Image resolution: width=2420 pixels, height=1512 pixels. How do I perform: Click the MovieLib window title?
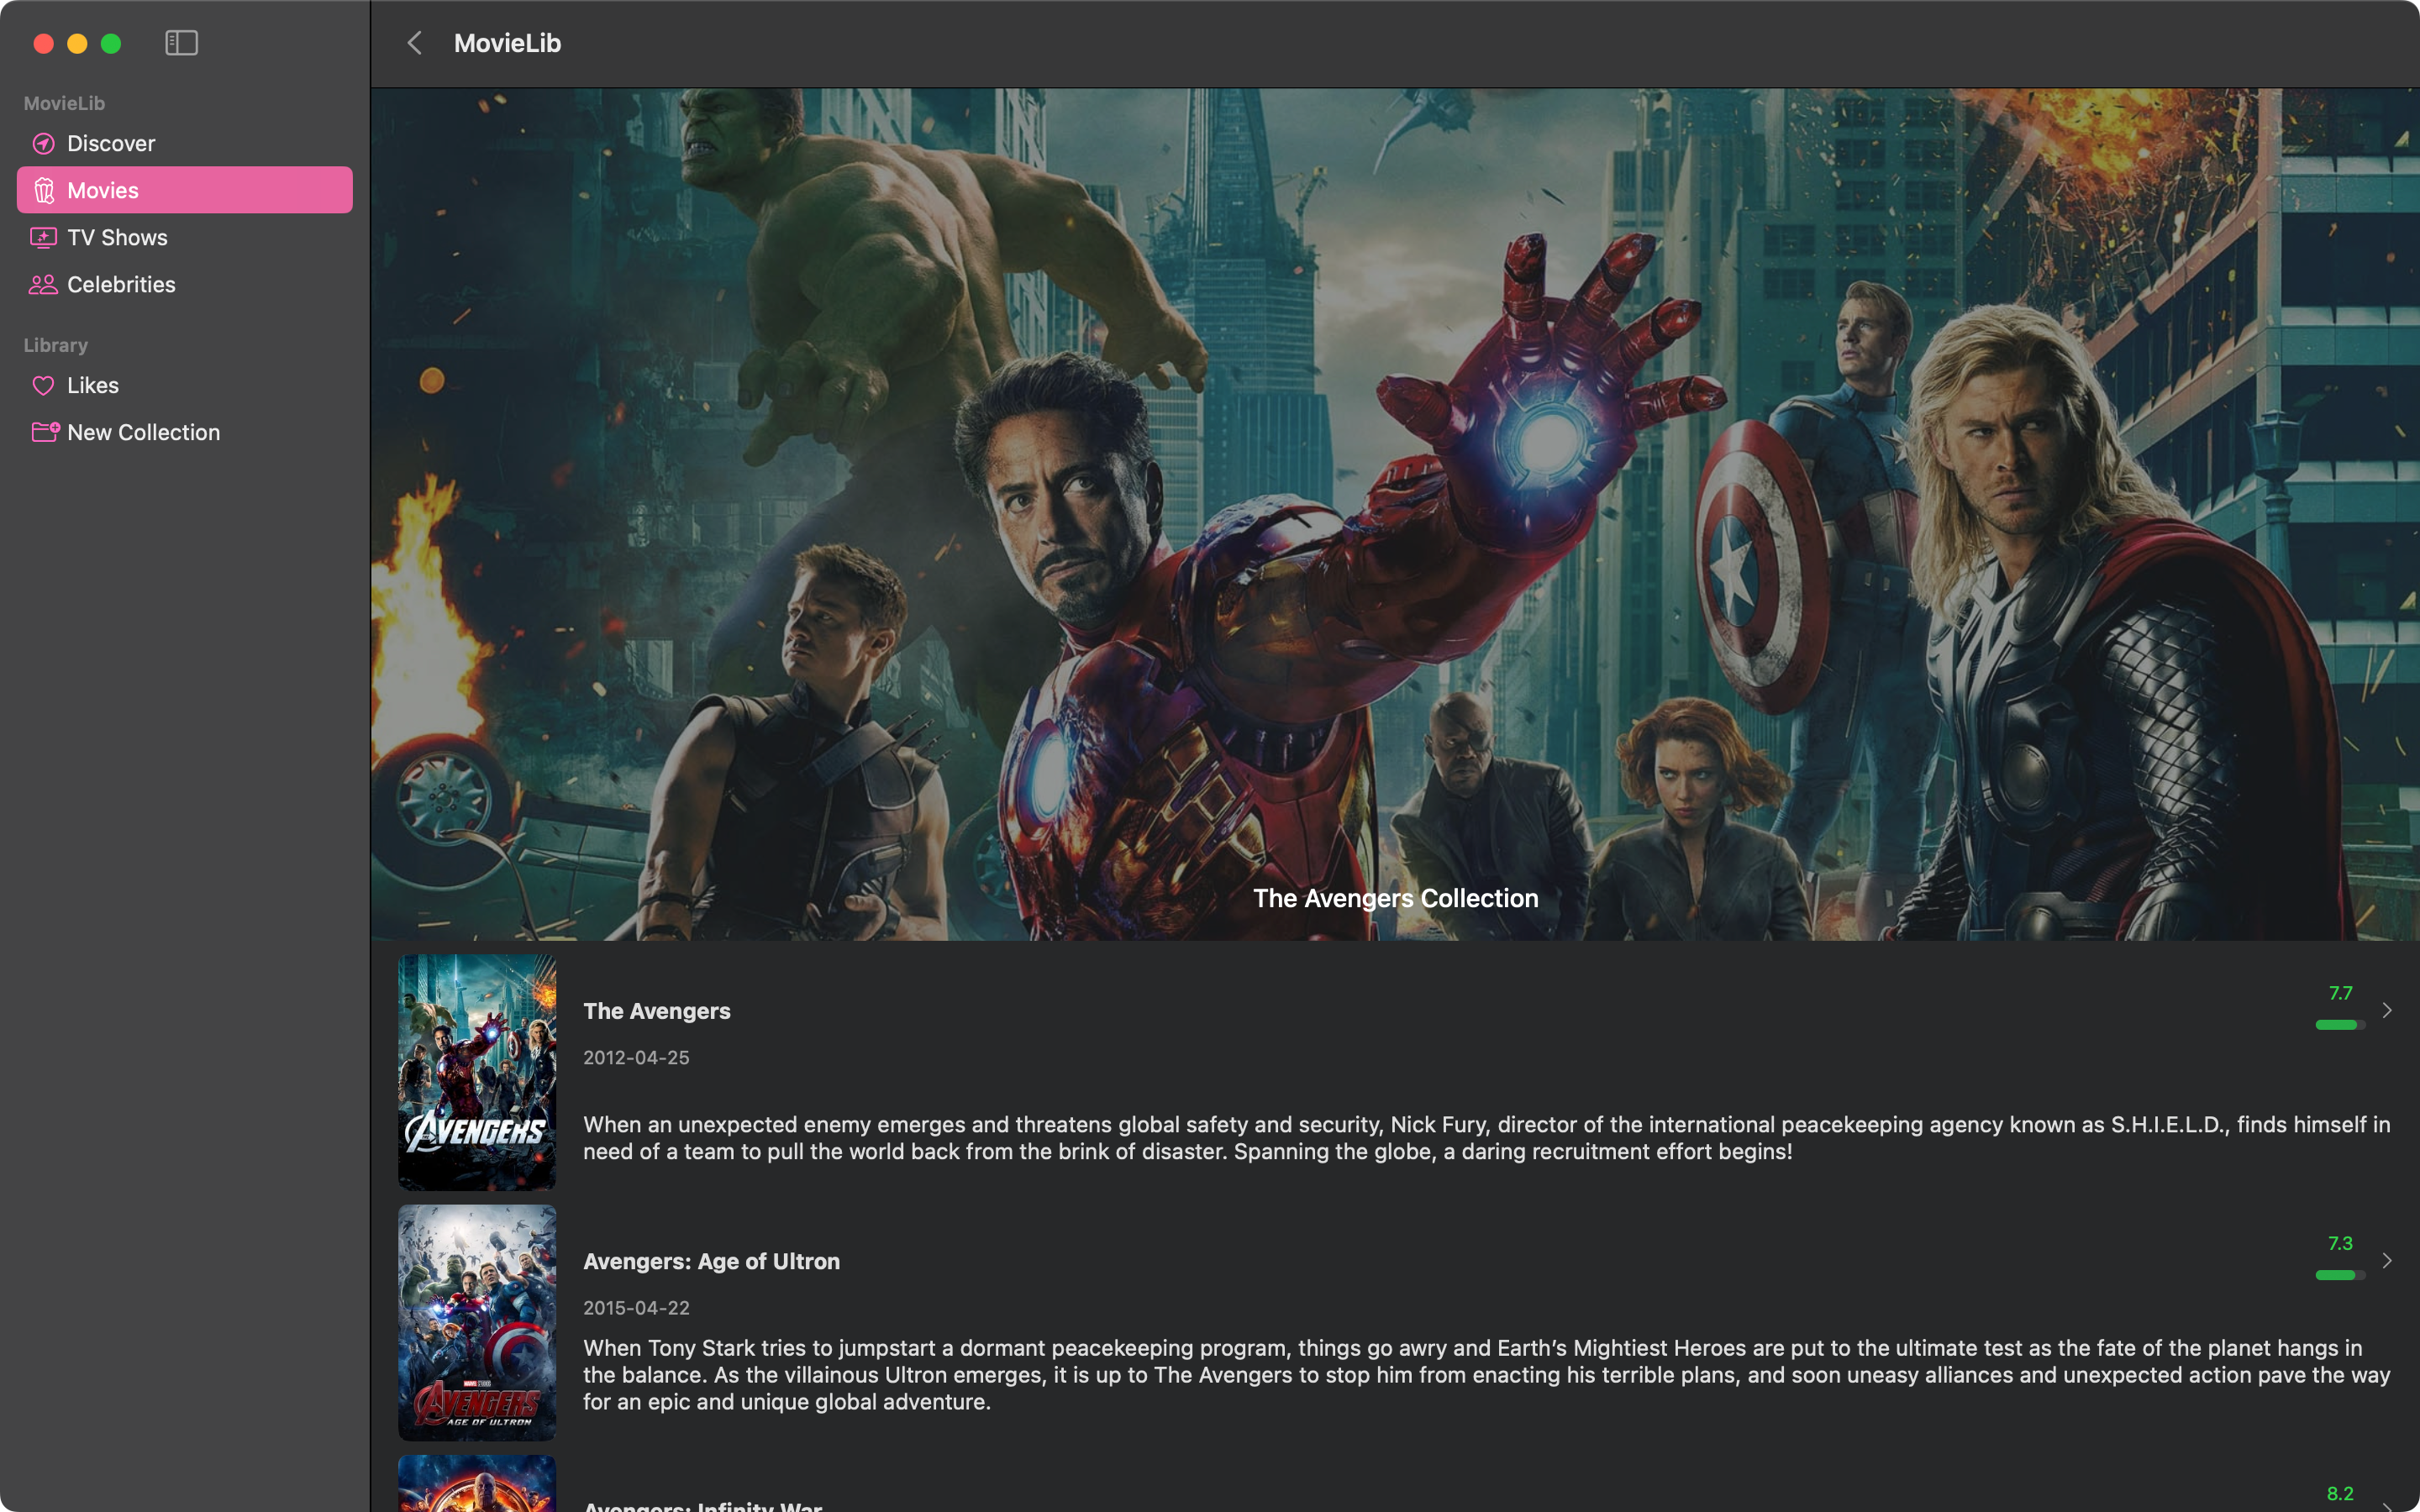pos(507,43)
